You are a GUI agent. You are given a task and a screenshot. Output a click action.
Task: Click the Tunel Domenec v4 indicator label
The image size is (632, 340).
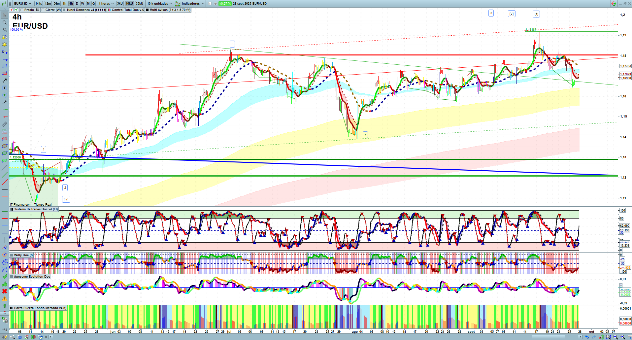tap(86, 10)
